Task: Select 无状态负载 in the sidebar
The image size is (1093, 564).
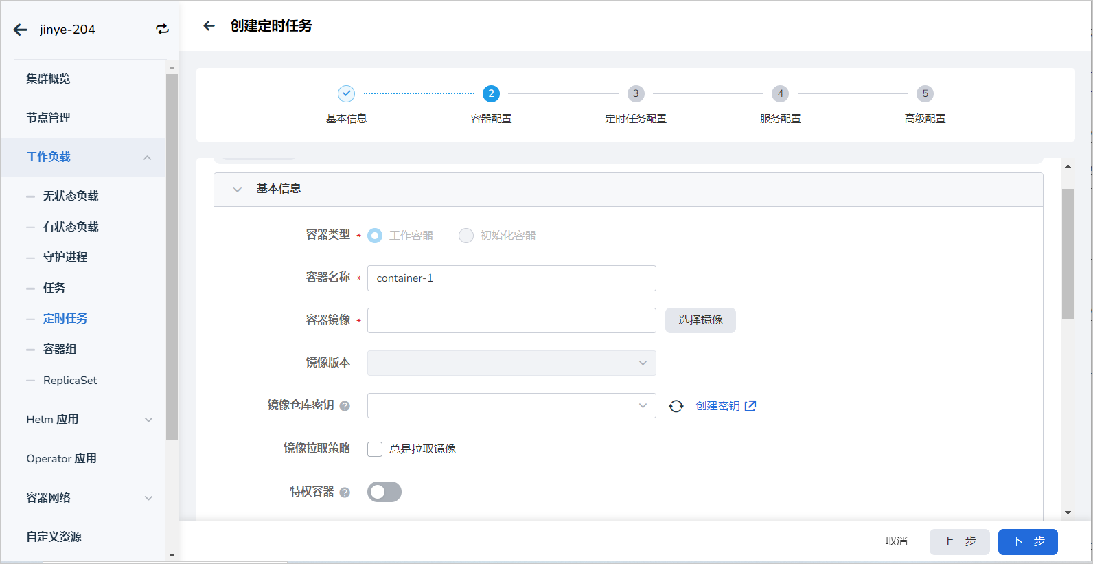Action: point(71,196)
